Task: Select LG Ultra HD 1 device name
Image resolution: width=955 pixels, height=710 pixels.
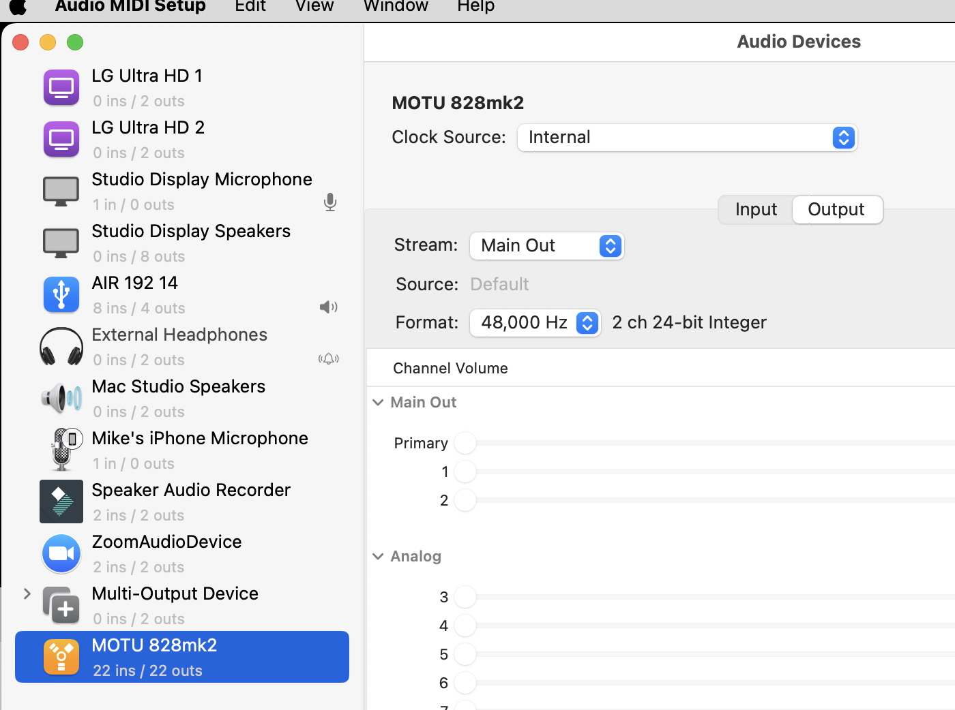Action: (147, 76)
